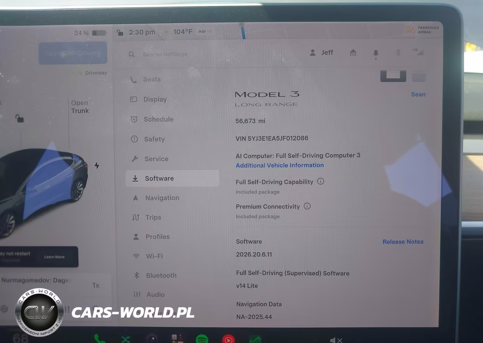Tap the AQI reading
Viewport: 483px width, 343px height.
[x=205, y=32]
